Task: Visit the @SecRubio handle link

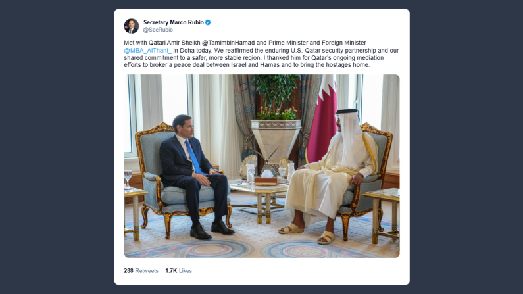Action: click(158, 30)
